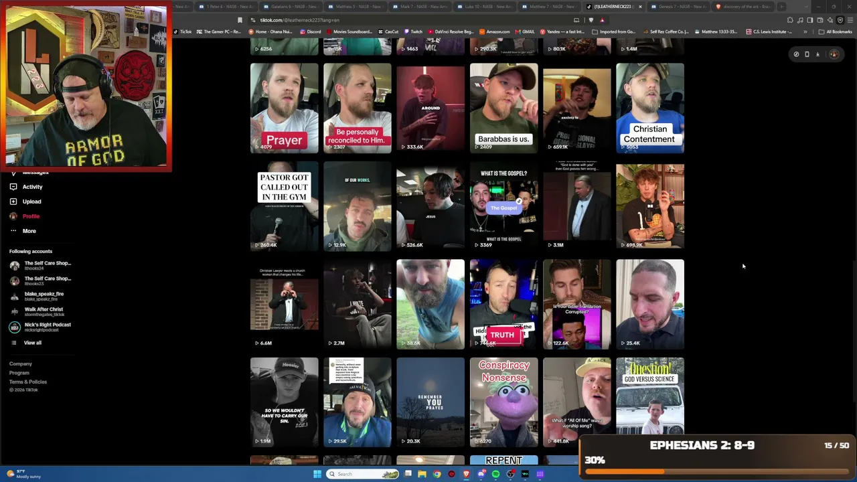Viewport: 857px width, 482px height.
Task: Open the More three-dots icon in sidebar
Action: pyautogui.click(x=13, y=231)
